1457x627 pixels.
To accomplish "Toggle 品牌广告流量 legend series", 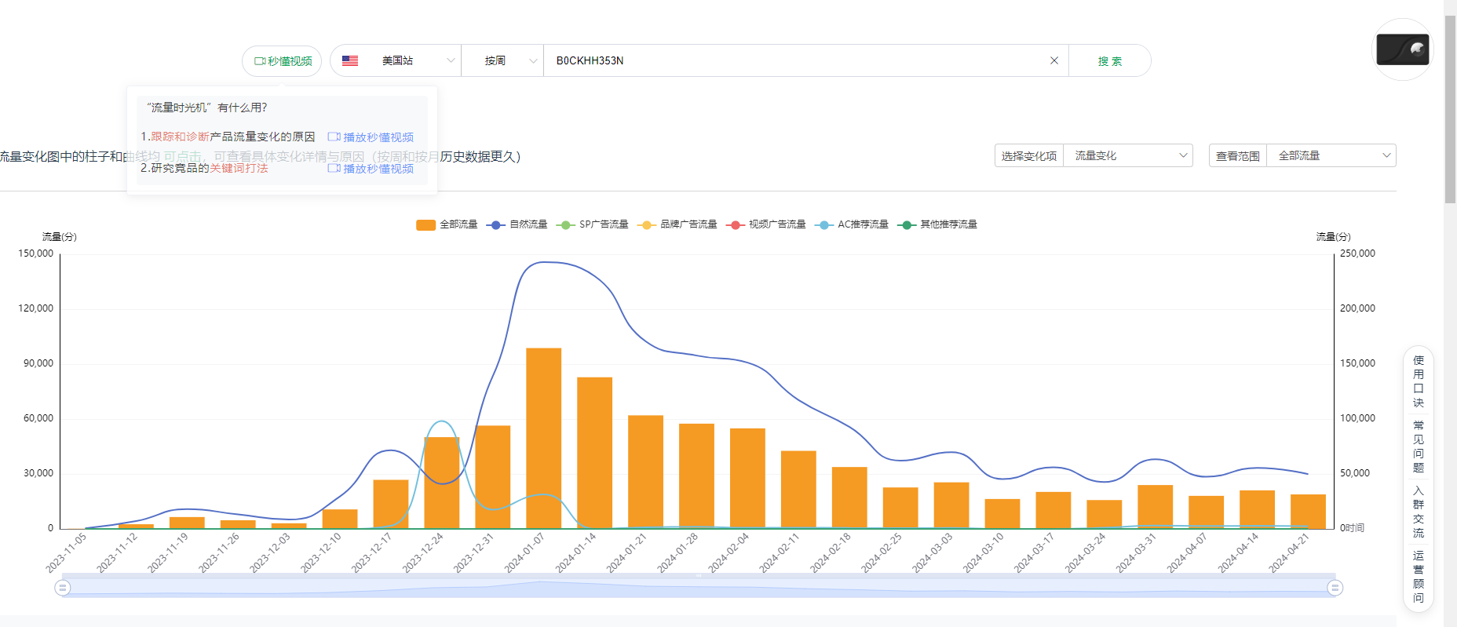I will pyautogui.click(x=677, y=224).
